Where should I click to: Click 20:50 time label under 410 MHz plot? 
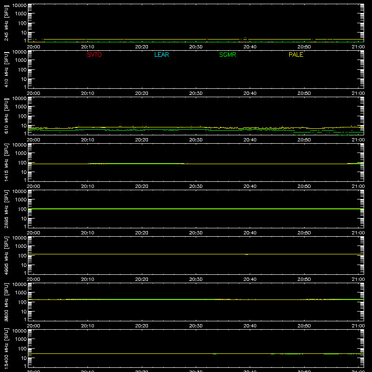pos(304,93)
